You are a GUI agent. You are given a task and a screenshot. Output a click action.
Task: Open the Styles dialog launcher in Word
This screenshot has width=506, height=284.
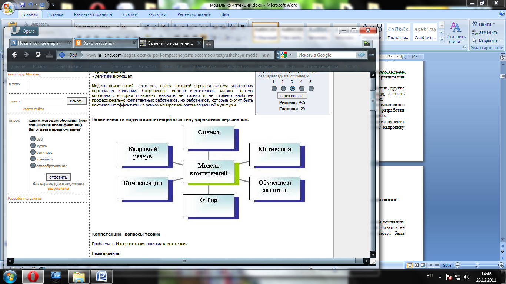[466, 48]
